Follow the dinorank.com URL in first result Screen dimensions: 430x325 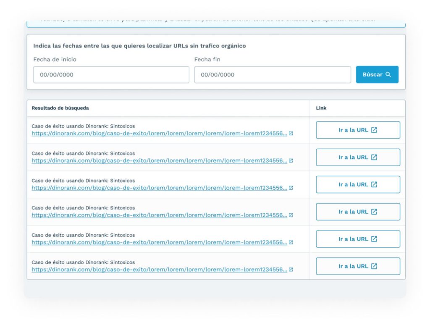(x=159, y=134)
